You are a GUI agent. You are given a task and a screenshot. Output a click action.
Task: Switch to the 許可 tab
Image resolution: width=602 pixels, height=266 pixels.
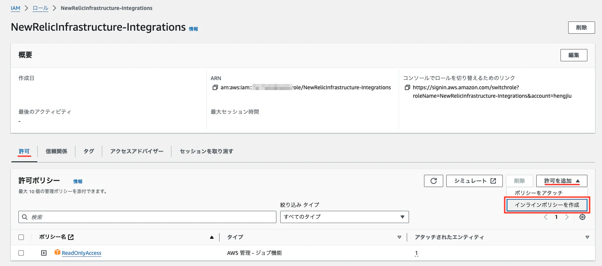tap(24, 151)
